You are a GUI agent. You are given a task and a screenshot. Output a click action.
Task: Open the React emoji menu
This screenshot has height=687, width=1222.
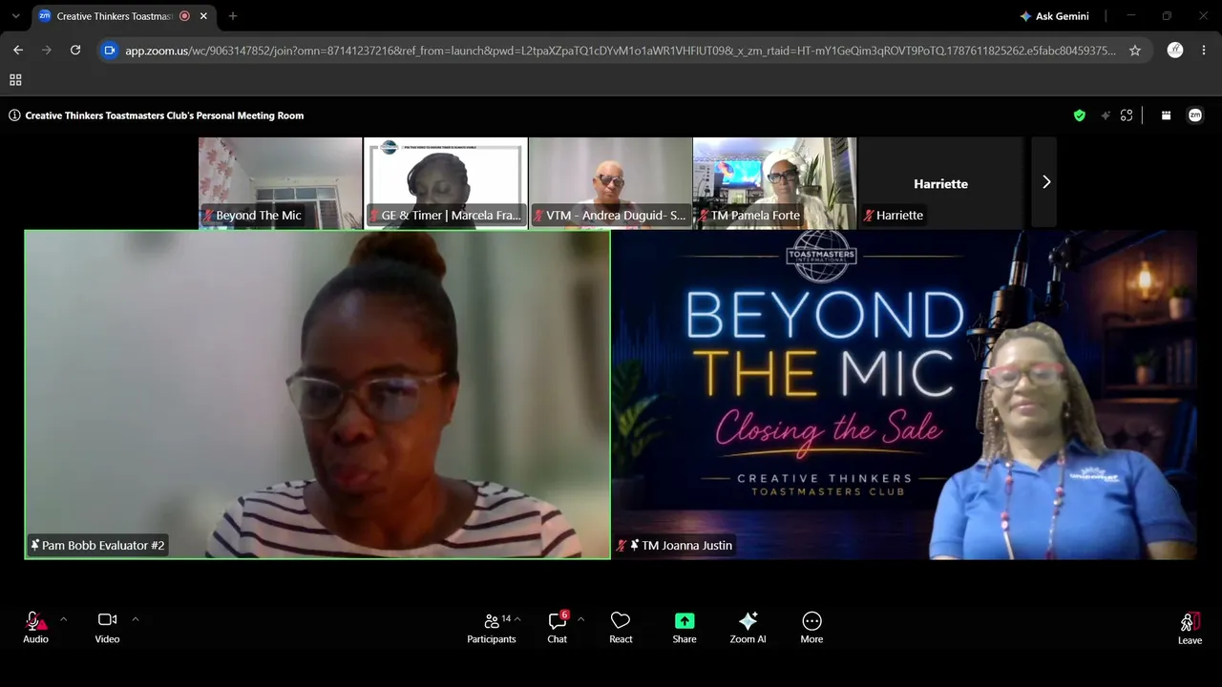tap(621, 627)
